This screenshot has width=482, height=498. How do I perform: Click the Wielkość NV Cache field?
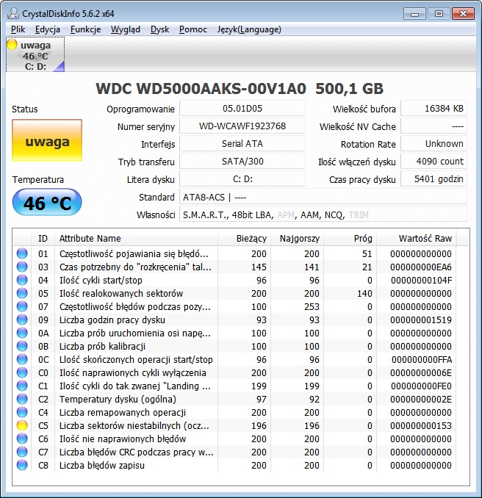point(434,126)
